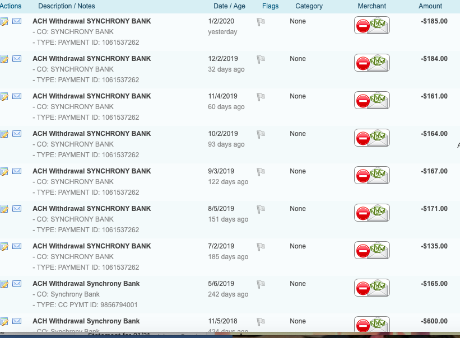Select the -$185.00 amount
The height and width of the screenshot is (338, 460).
pos(434,21)
